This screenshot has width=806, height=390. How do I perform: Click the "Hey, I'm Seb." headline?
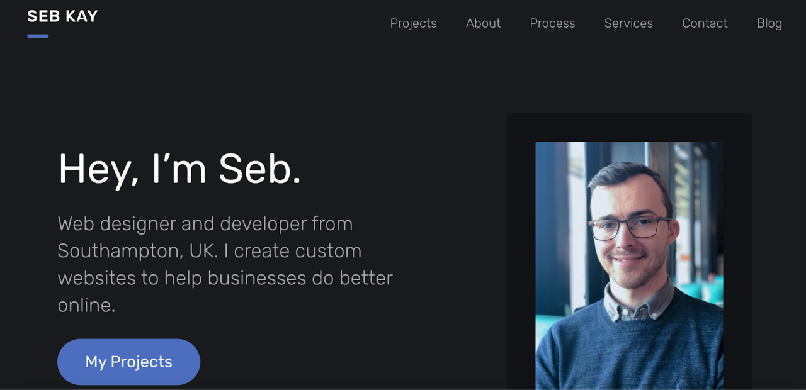pyautogui.click(x=179, y=169)
